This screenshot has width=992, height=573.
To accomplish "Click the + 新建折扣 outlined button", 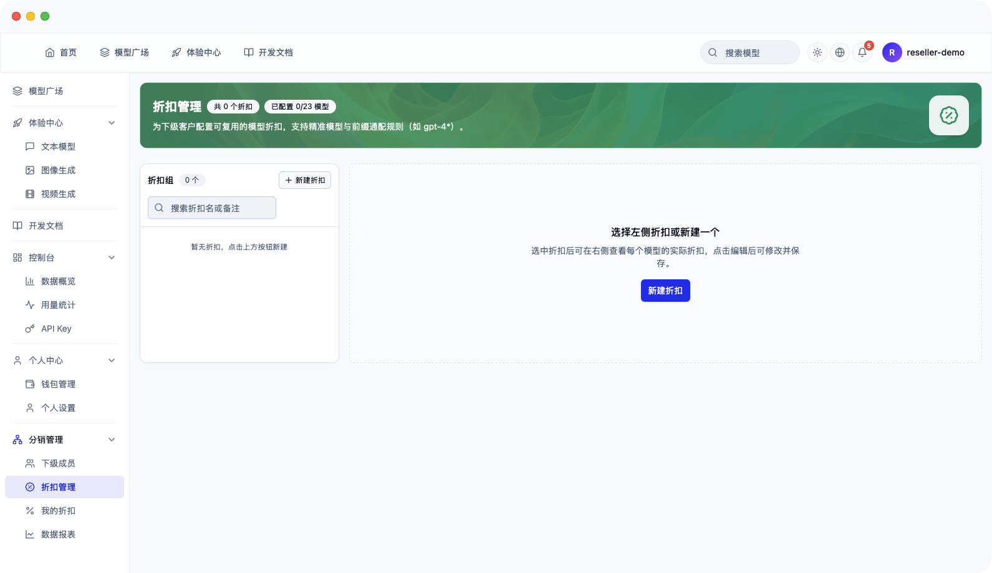I will tap(305, 180).
